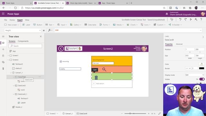Open the property selector dropdown showing Height
Viewport: 206px width, 116px height.
point(23,30)
